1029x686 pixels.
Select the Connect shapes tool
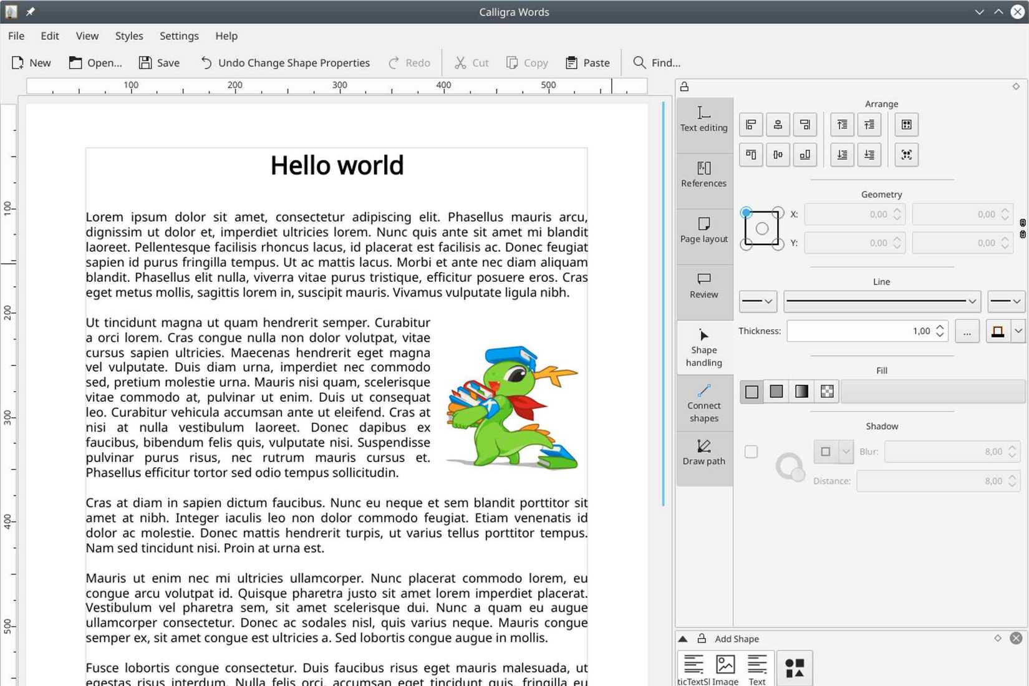pyautogui.click(x=703, y=403)
